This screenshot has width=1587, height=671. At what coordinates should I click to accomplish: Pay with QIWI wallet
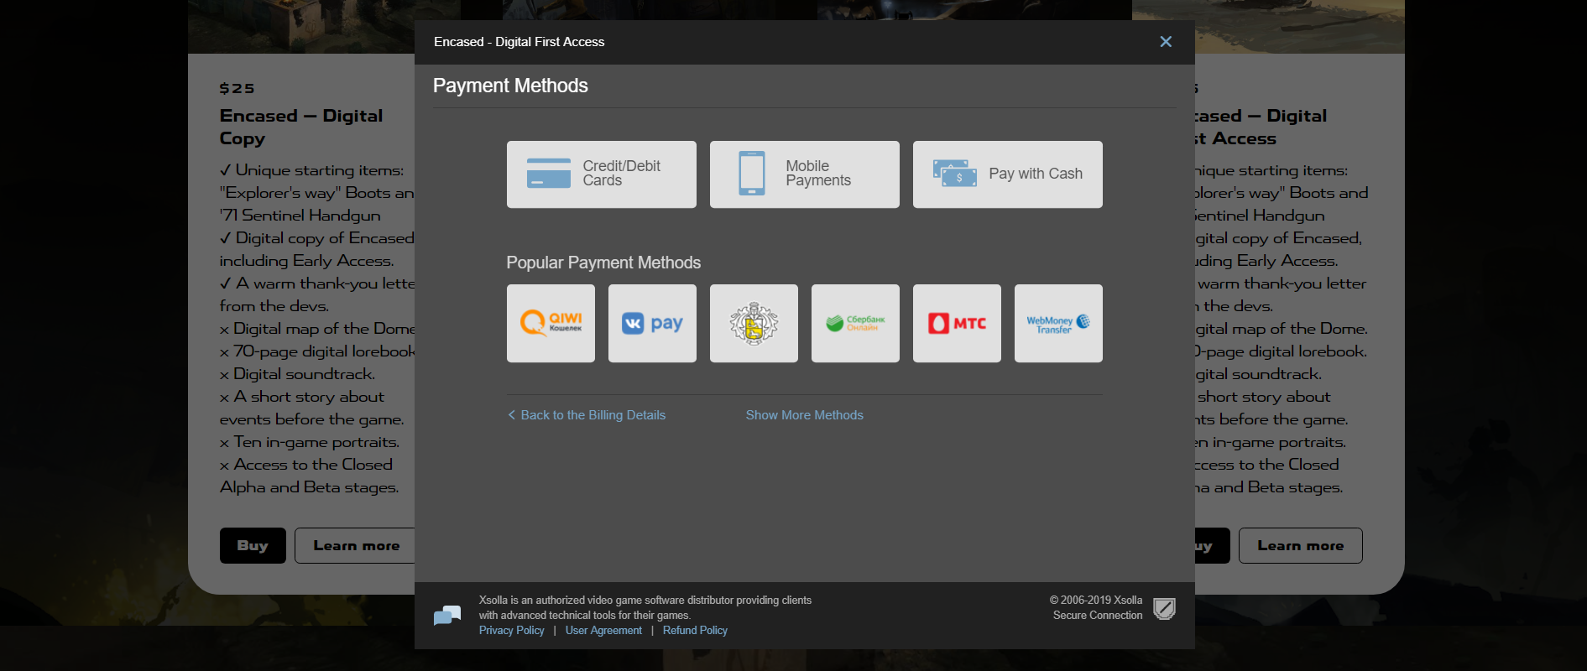click(x=551, y=323)
